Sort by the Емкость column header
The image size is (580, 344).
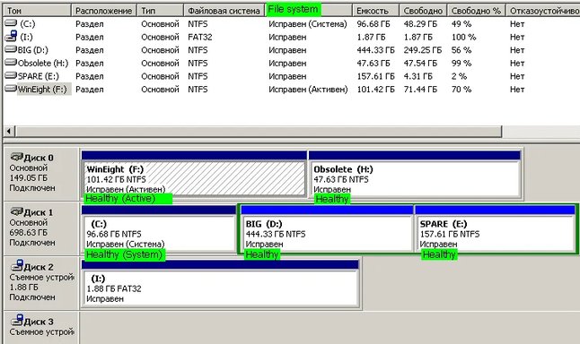point(376,11)
